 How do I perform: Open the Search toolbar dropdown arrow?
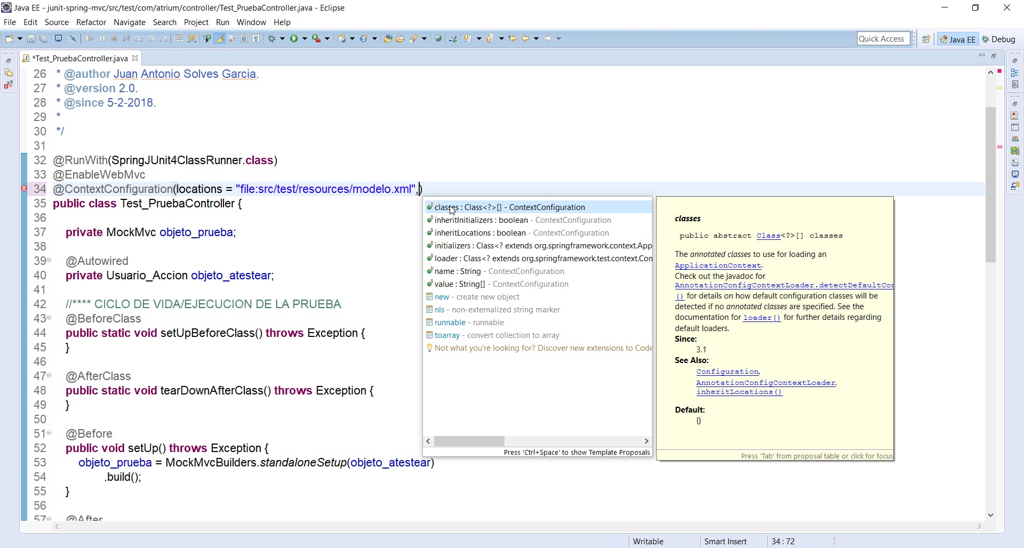pyautogui.click(x=424, y=38)
